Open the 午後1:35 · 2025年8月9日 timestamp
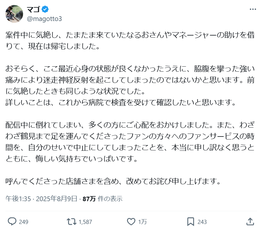263x231 pixels. 41,199
